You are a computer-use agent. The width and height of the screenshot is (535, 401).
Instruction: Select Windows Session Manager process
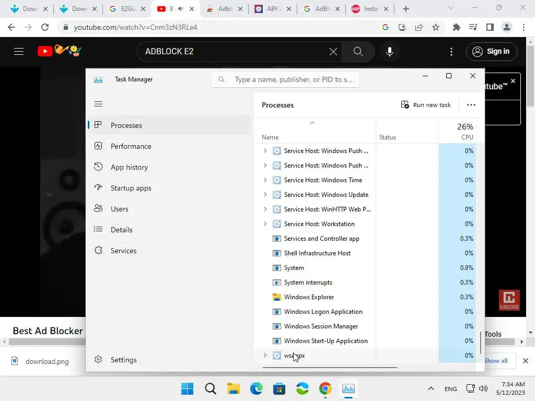click(x=365, y=326)
